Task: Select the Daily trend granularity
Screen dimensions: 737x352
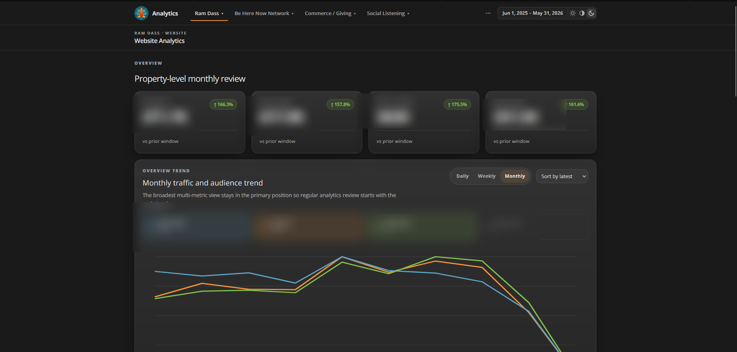Action: pos(462,176)
